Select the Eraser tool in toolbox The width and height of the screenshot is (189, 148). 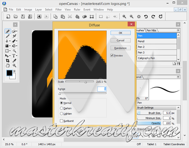(14, 31)
